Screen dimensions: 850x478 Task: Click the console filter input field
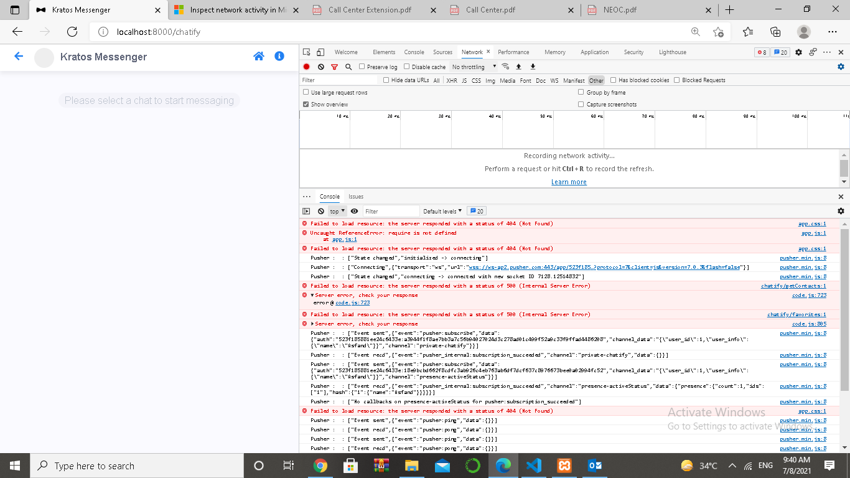coord(391,211)
